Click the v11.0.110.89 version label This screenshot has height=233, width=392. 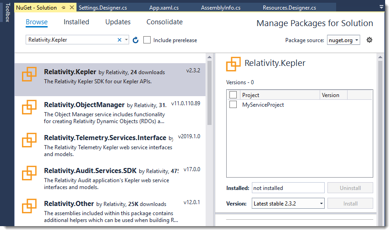coord(186,103)
